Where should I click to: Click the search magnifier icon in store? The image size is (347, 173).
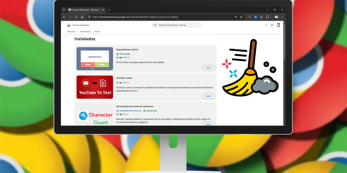[155, 25]
